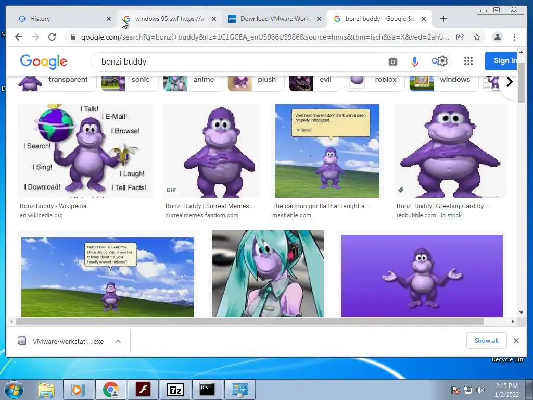The height and width of the screenshot is (400, 533).
Task: Click the network tray icon
Action: [x=468, y=390]
